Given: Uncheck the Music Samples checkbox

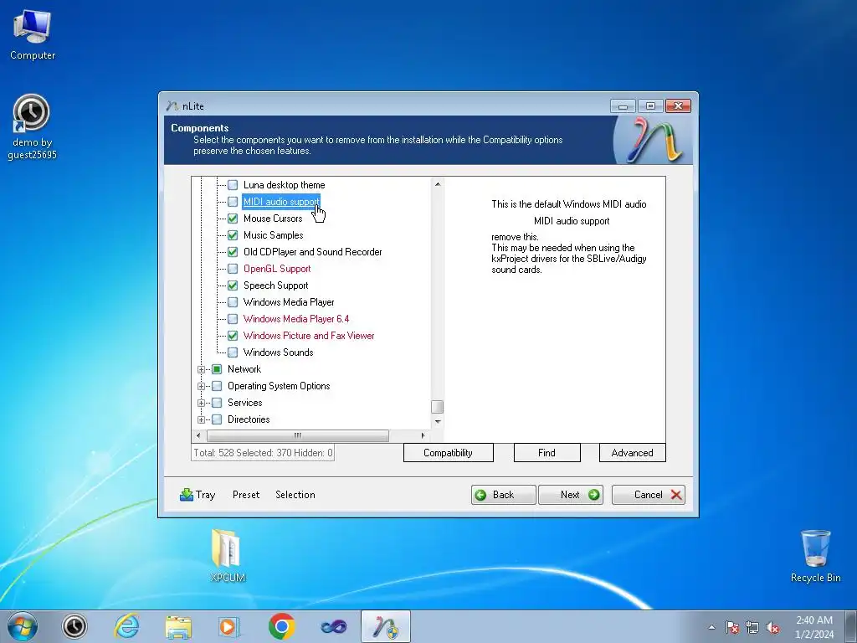Looking at the screenshot, I should point(233,235).
